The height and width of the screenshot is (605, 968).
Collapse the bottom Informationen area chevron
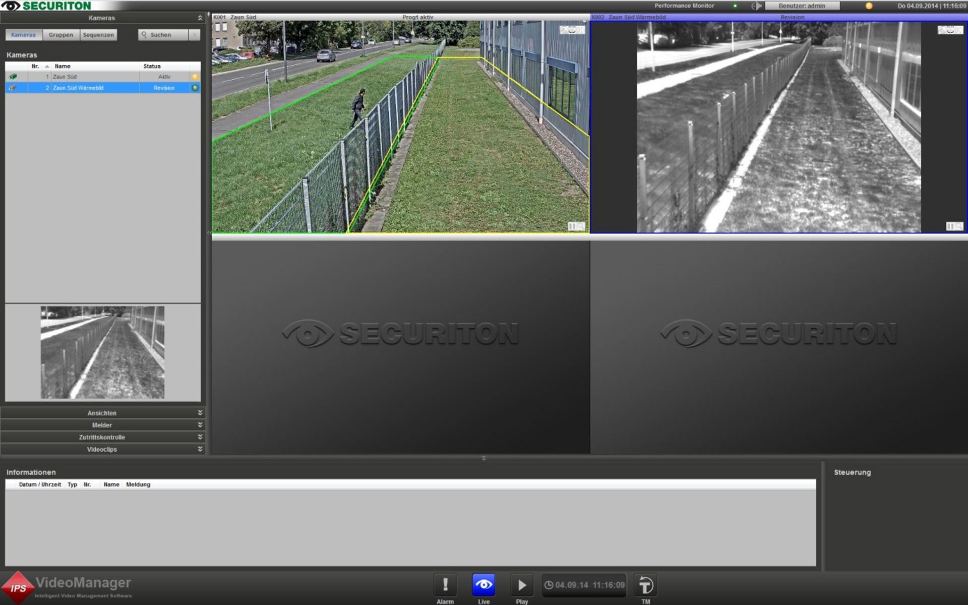tap(484, 458)
